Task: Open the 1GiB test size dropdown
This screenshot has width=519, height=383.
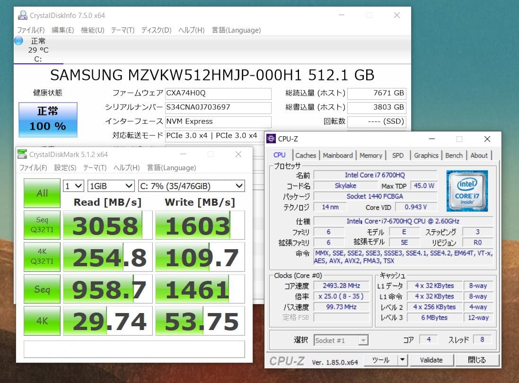Action: 111,186
